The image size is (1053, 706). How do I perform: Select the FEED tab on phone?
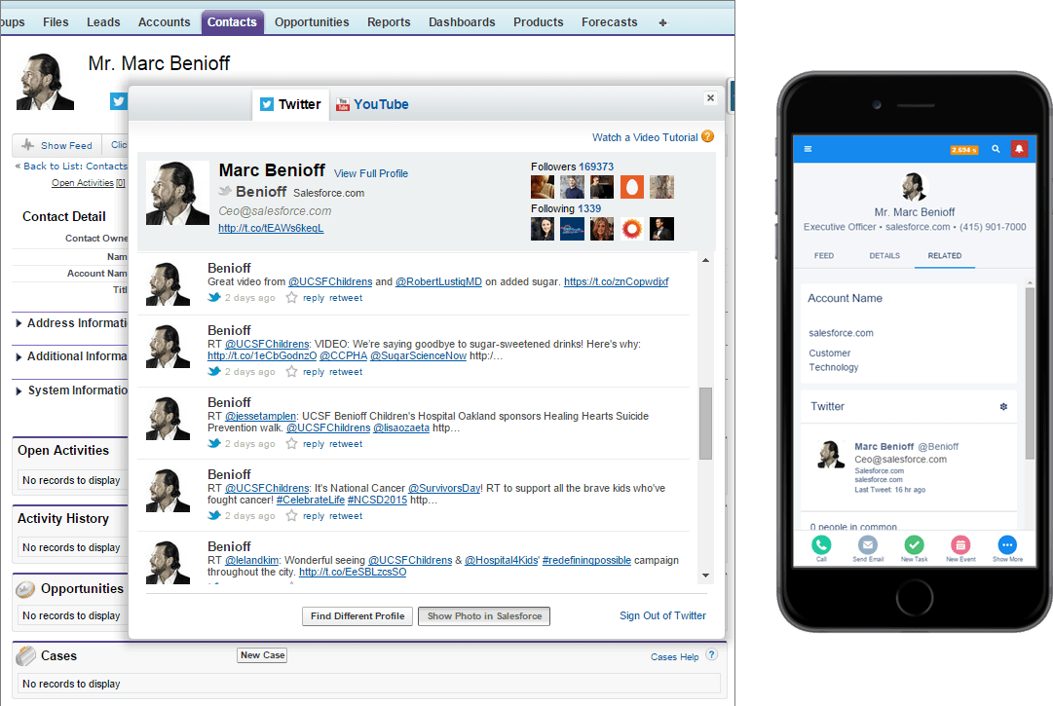(824, 256)
